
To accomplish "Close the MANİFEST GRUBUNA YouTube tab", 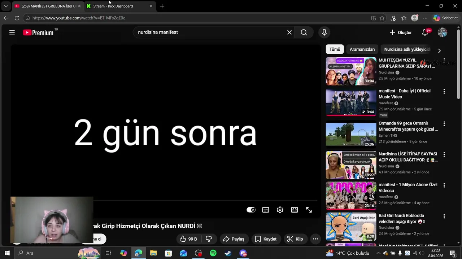I will 79,6.
